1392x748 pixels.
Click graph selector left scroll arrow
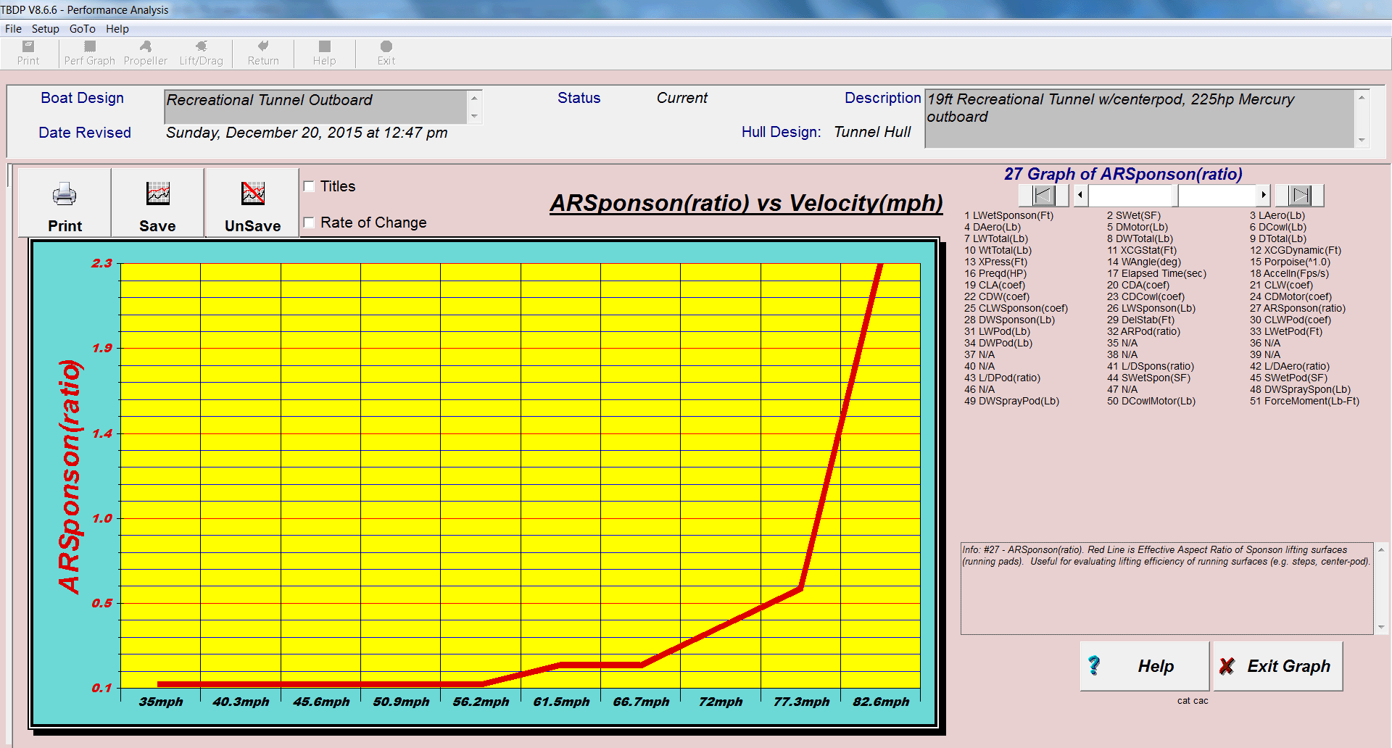click(1081, 194)
